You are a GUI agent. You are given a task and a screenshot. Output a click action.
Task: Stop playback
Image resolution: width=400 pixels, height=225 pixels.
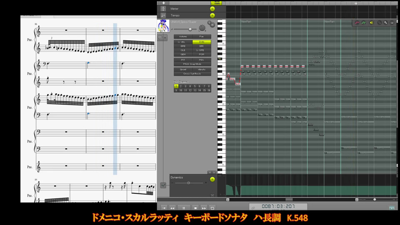click(x=195, y=208)
